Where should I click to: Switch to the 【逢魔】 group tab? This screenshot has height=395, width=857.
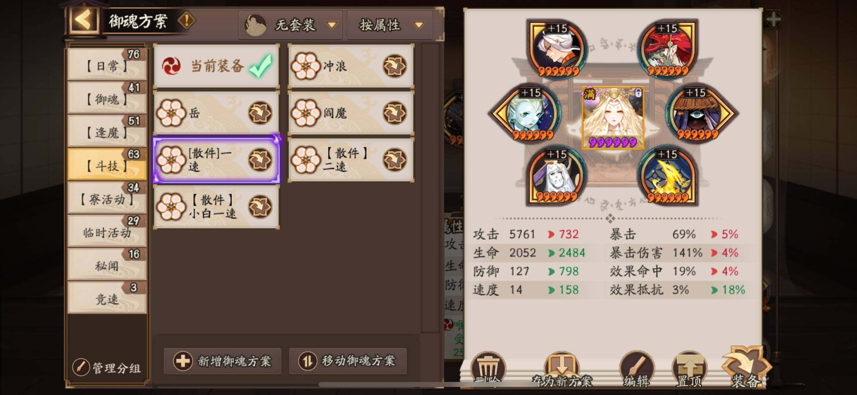107,131
